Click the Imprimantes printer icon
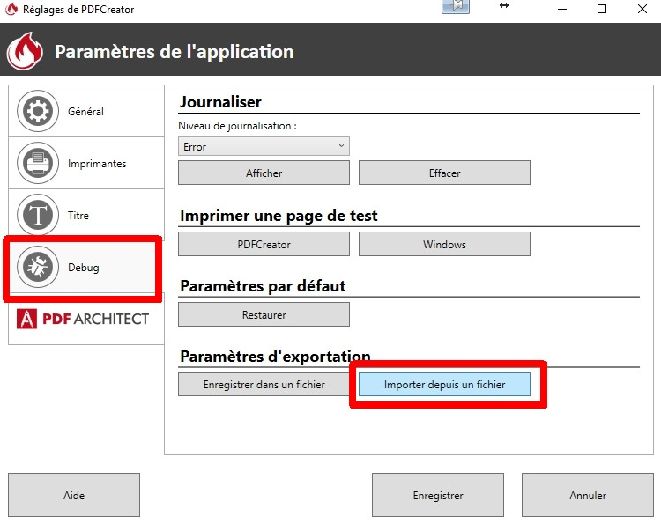 click(x=38, y=163)
